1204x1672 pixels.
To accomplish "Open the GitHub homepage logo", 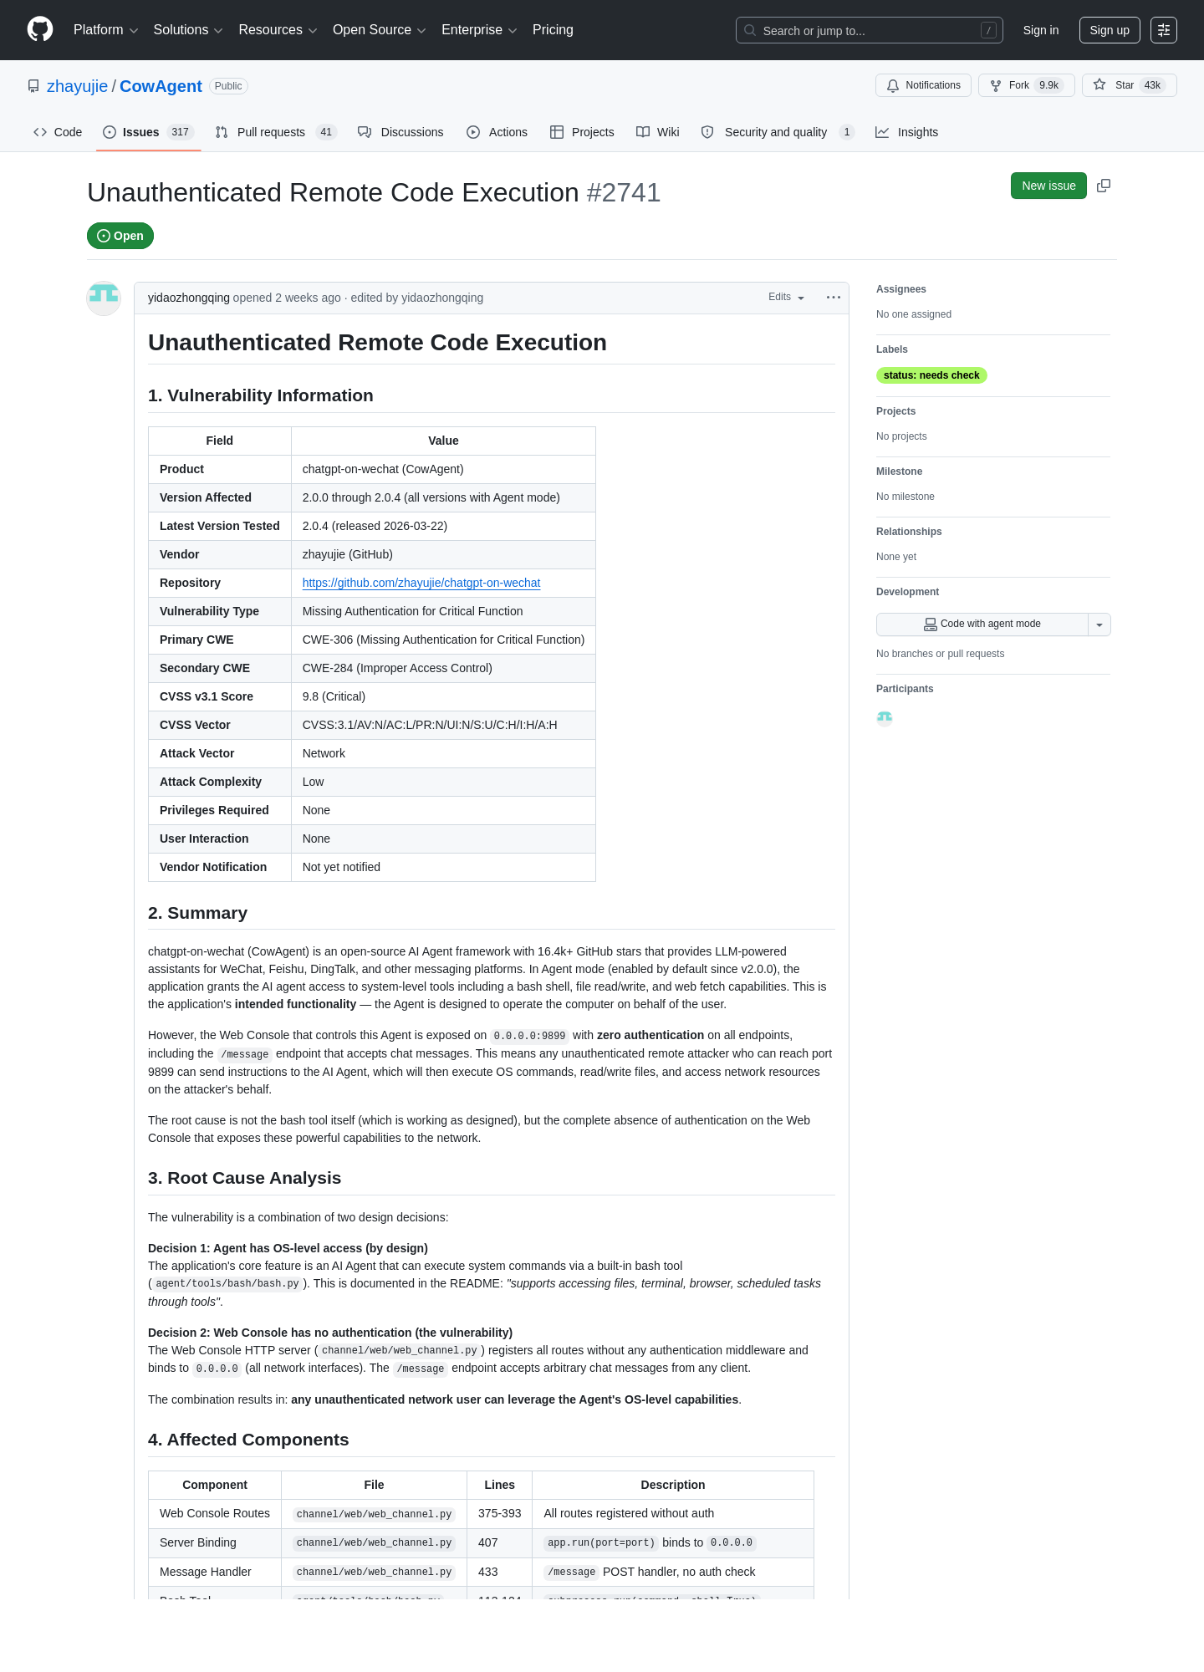I will (x=40, y=30).
